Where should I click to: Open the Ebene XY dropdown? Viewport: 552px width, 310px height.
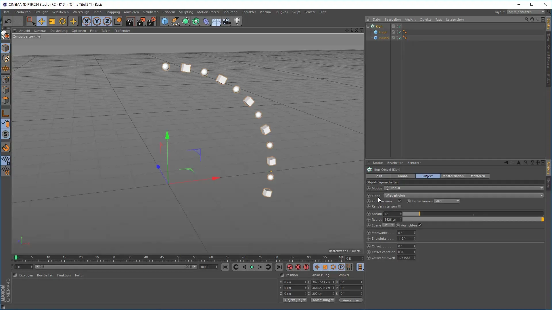click(x=388, y=225)
